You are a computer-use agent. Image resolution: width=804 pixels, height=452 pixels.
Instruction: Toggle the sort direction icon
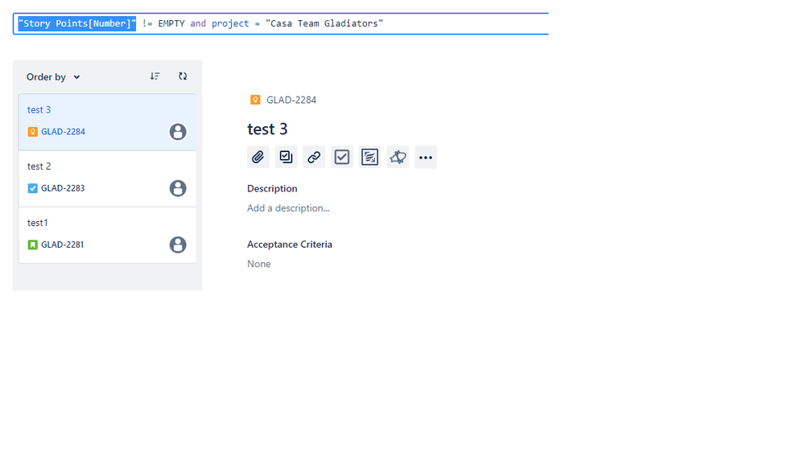pyautogui.click(x=155, y=76)
